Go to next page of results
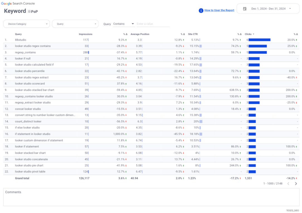This screenshot has width=302, height=213. click(x=296, y=183)
